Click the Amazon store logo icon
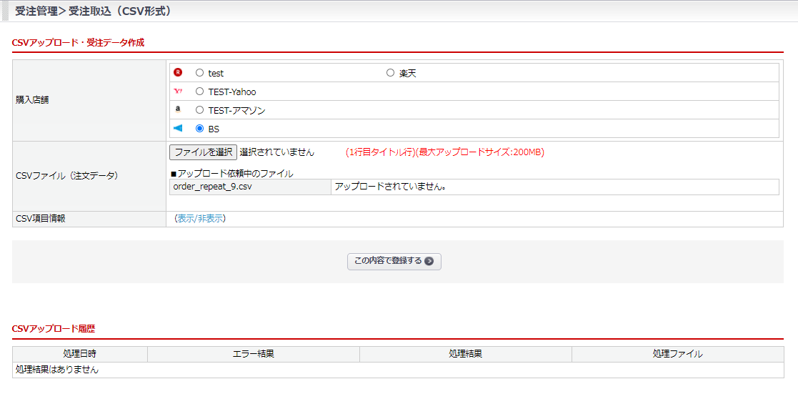Image resolution: width=798 pixels, height=399 pixels. pos(178,109)
